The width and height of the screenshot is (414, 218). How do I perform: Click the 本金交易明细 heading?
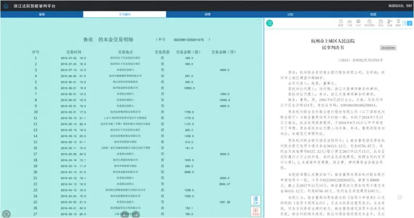pyautogui.click(x=115, y=39)
